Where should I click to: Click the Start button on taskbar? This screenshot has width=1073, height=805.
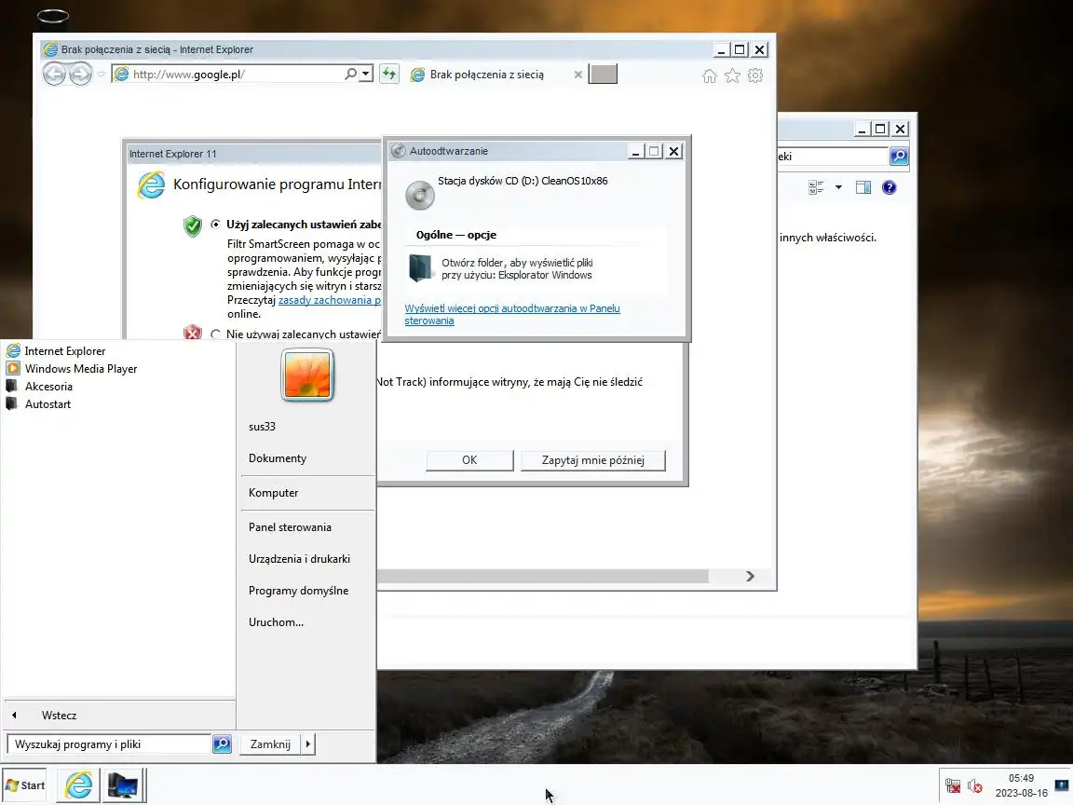click(25, 785)
